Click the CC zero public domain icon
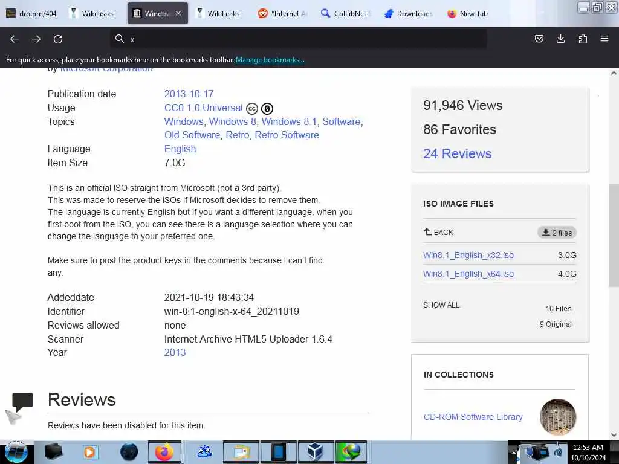The height and width of the screenshot is (464, 619). [267, 109]
